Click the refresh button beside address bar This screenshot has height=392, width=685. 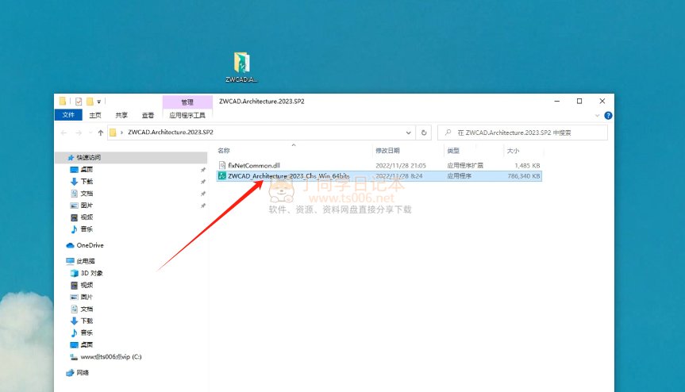point(425,133)
